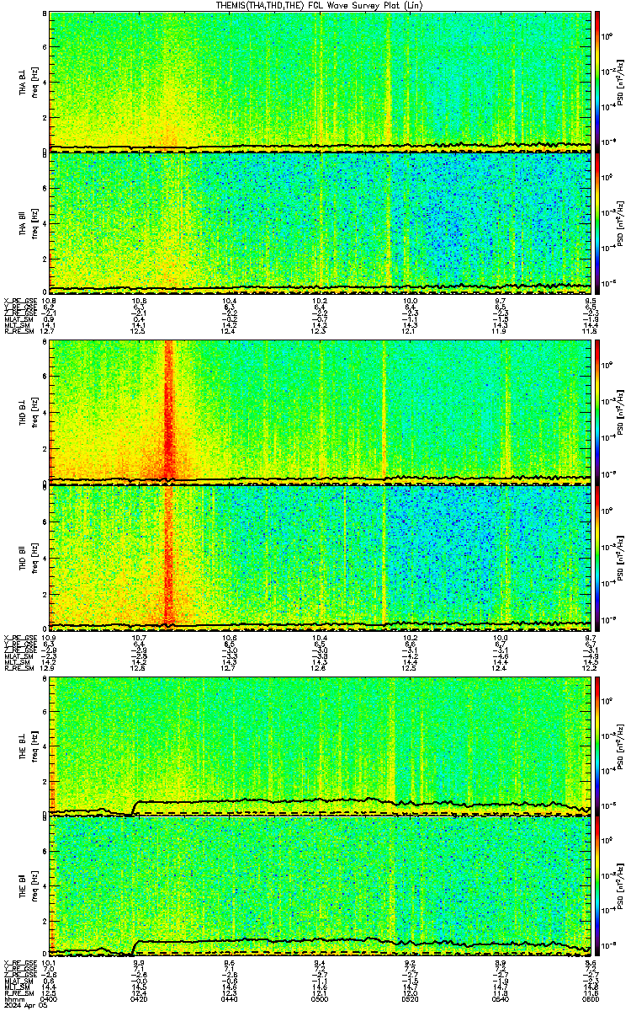The image size is (631, 1011).
Task: Click the R_RE_SM value 11.8 under THA
Action: 591,331
